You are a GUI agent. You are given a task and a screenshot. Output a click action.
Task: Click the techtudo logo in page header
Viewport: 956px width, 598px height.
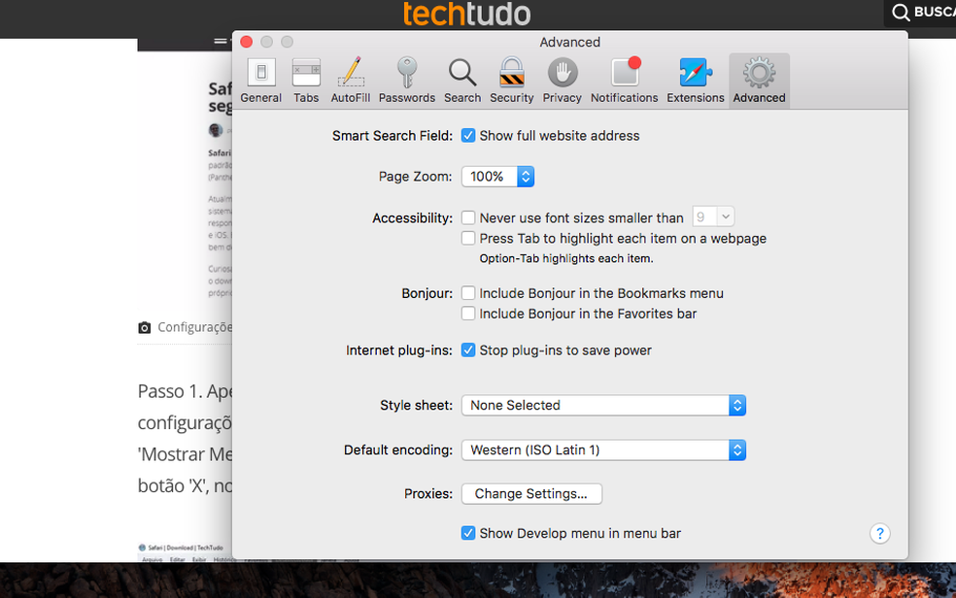tap(467, 14)
